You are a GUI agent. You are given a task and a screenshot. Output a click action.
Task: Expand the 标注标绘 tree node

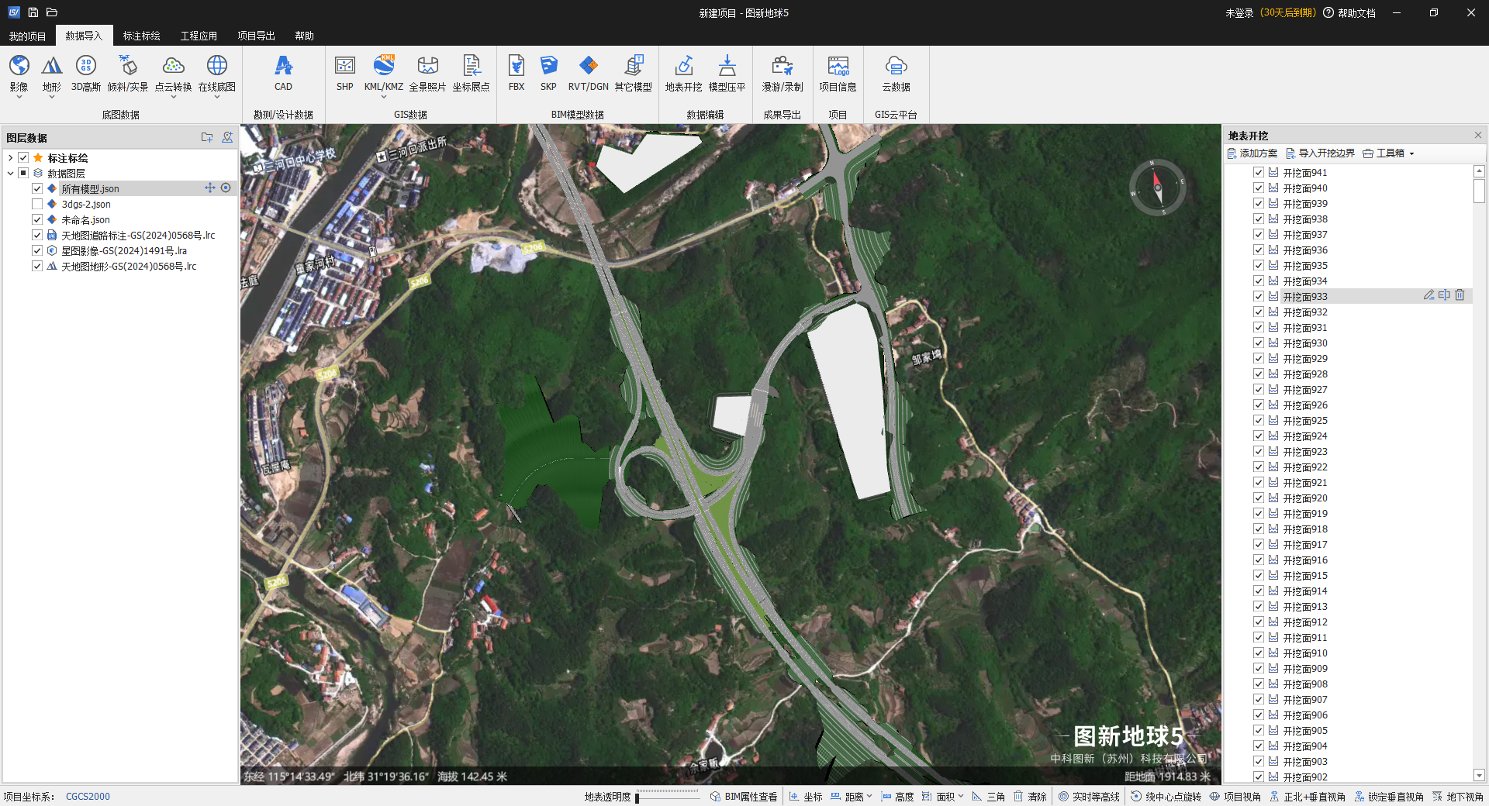click(x=10, y=158)
